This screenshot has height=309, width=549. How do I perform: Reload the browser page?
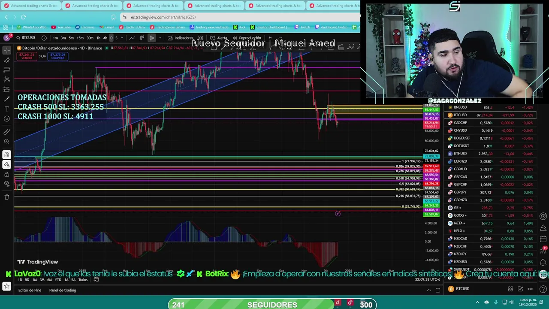click(23, 17)
